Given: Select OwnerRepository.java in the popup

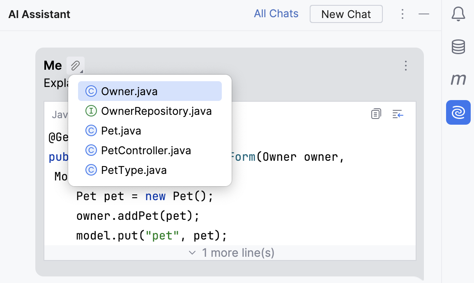Looking at the screenshot, I should click(x=156, y=111).
